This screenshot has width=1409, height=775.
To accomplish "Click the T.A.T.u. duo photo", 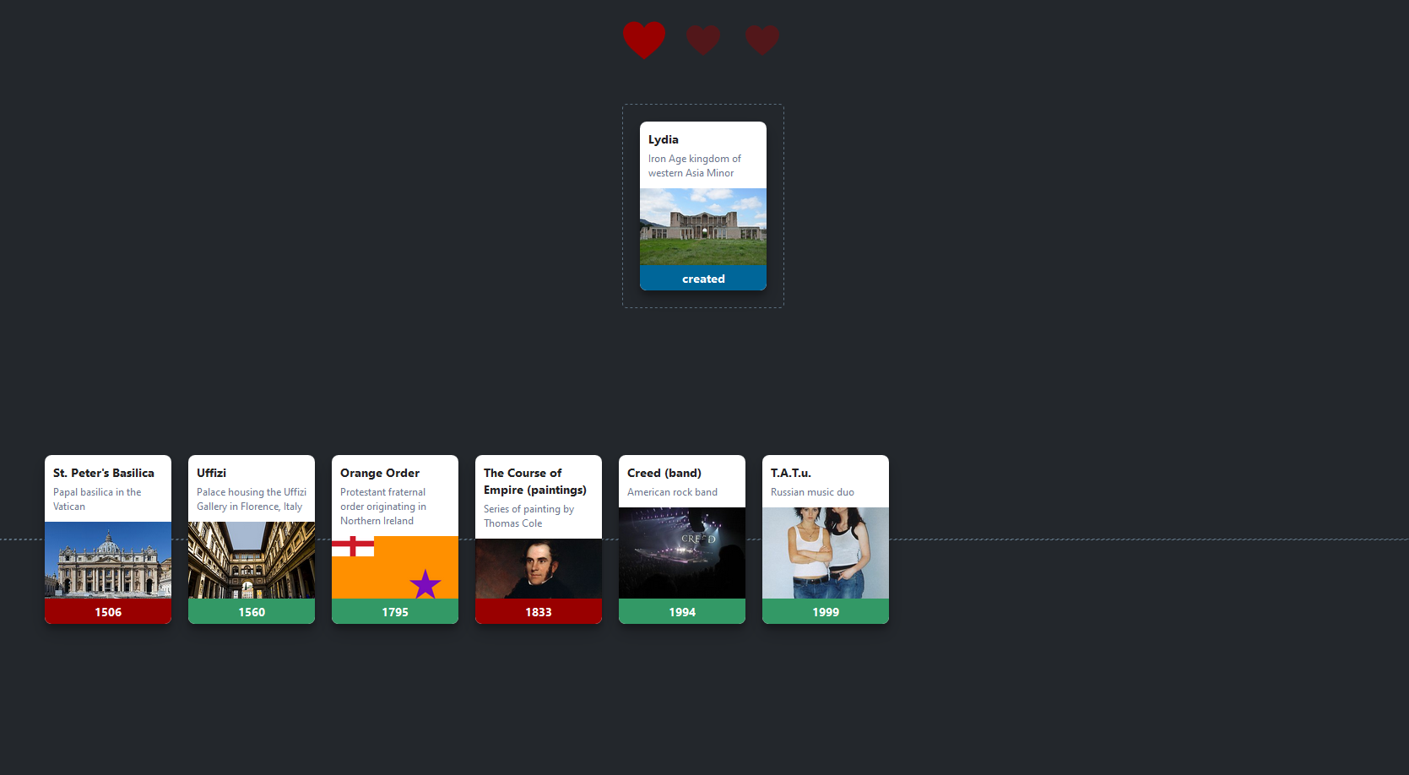I will pyautogui.click(x=826, y=553).
